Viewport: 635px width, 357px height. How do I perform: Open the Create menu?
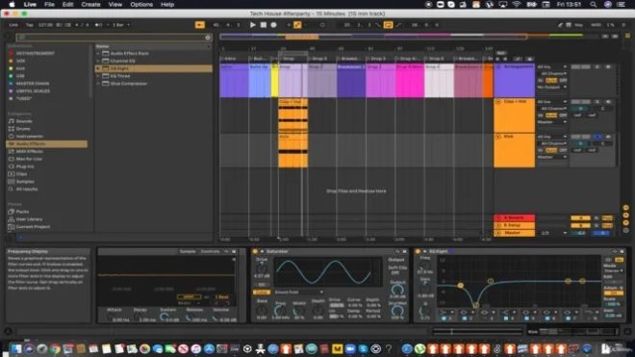[x=90, y=5]
